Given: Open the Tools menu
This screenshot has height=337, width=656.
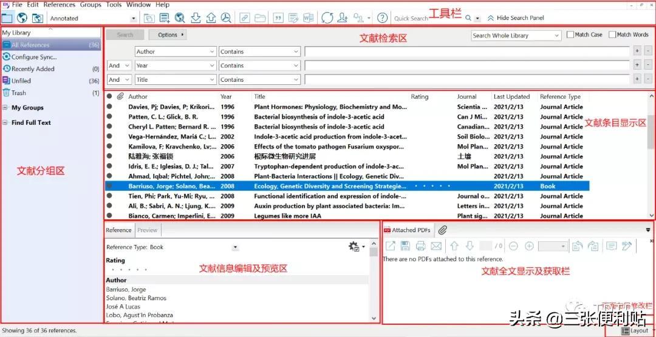Looking at the screenshot, I should (x=114, y=5).
